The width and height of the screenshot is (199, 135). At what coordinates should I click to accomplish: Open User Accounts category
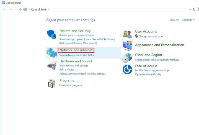coord(146,31)
